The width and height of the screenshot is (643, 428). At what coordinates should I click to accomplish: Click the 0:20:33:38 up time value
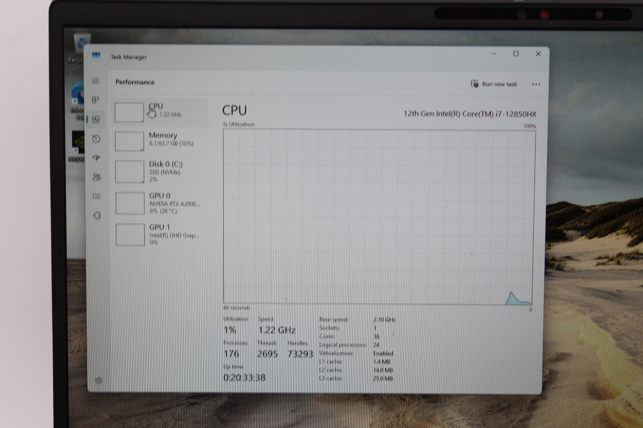click(244, 377)
